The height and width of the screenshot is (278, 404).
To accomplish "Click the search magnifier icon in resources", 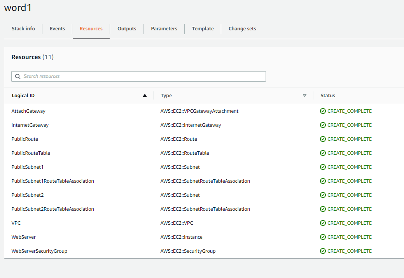I will click(x=17, y=77).
